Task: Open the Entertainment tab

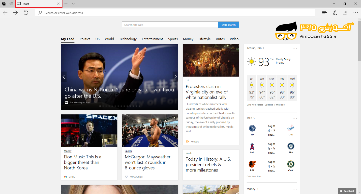Action: (152, 39)
